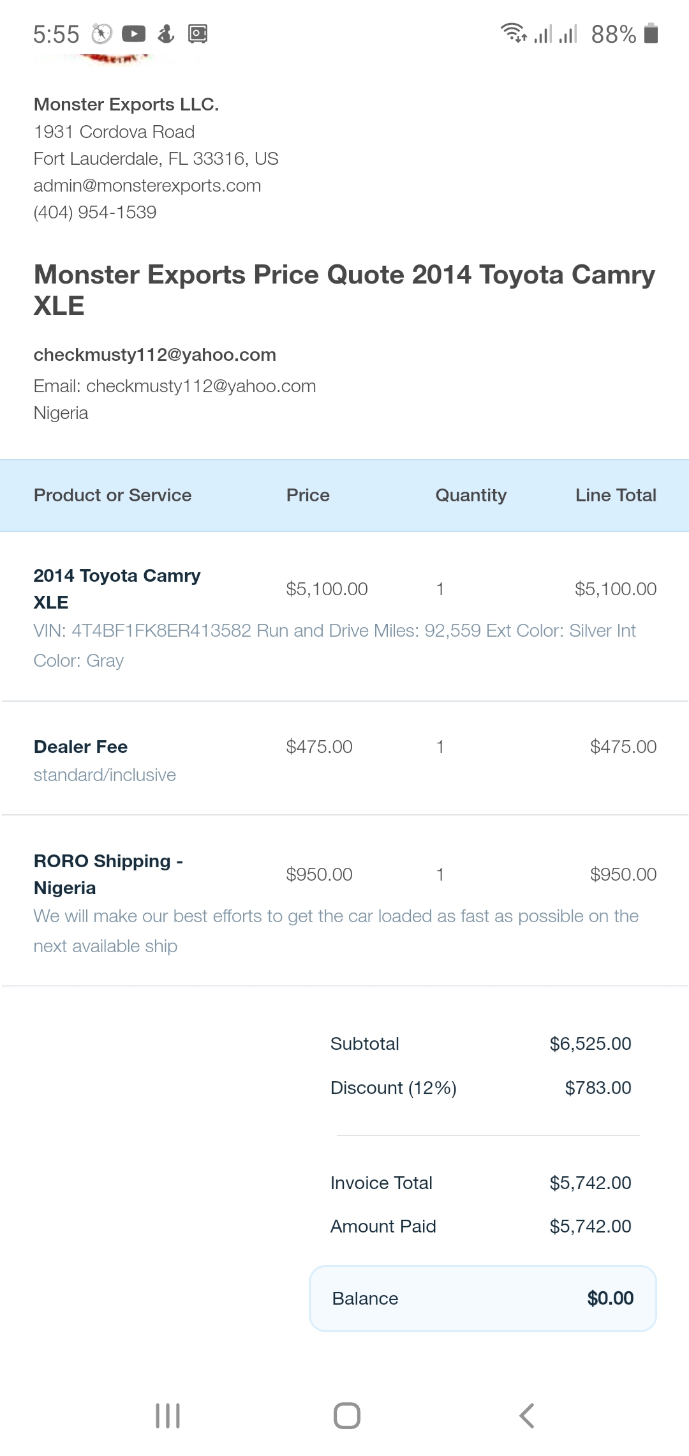The image size is (689, 1456).
Task: Select the Product or Service column header
Action: 113,496
